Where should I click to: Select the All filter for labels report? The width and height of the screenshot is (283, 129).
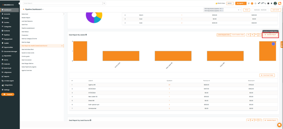(248, 35)
